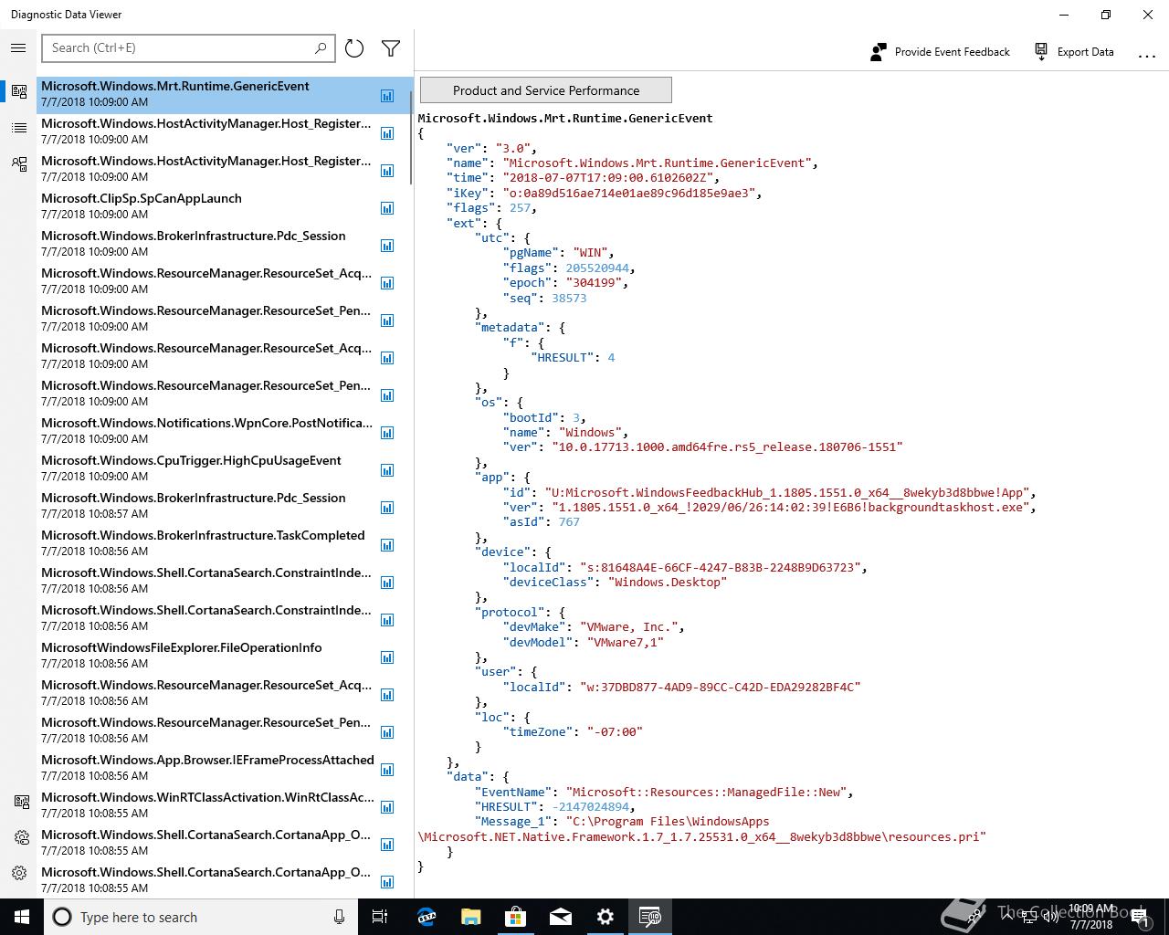Click the taskbar Type here to search box
The width and height of the screenshot is (1169, 935).
click(x=201, y=917)
